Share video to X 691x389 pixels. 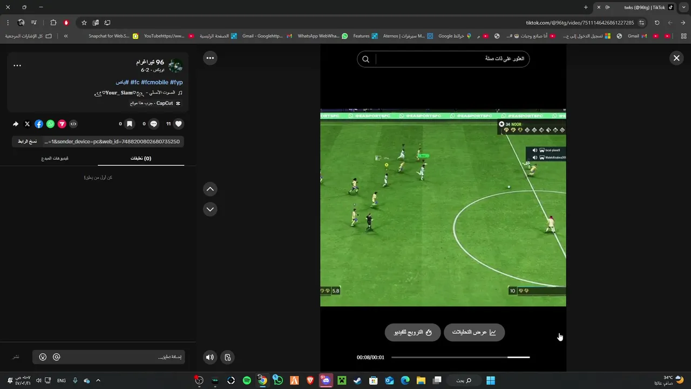point(28,124)
